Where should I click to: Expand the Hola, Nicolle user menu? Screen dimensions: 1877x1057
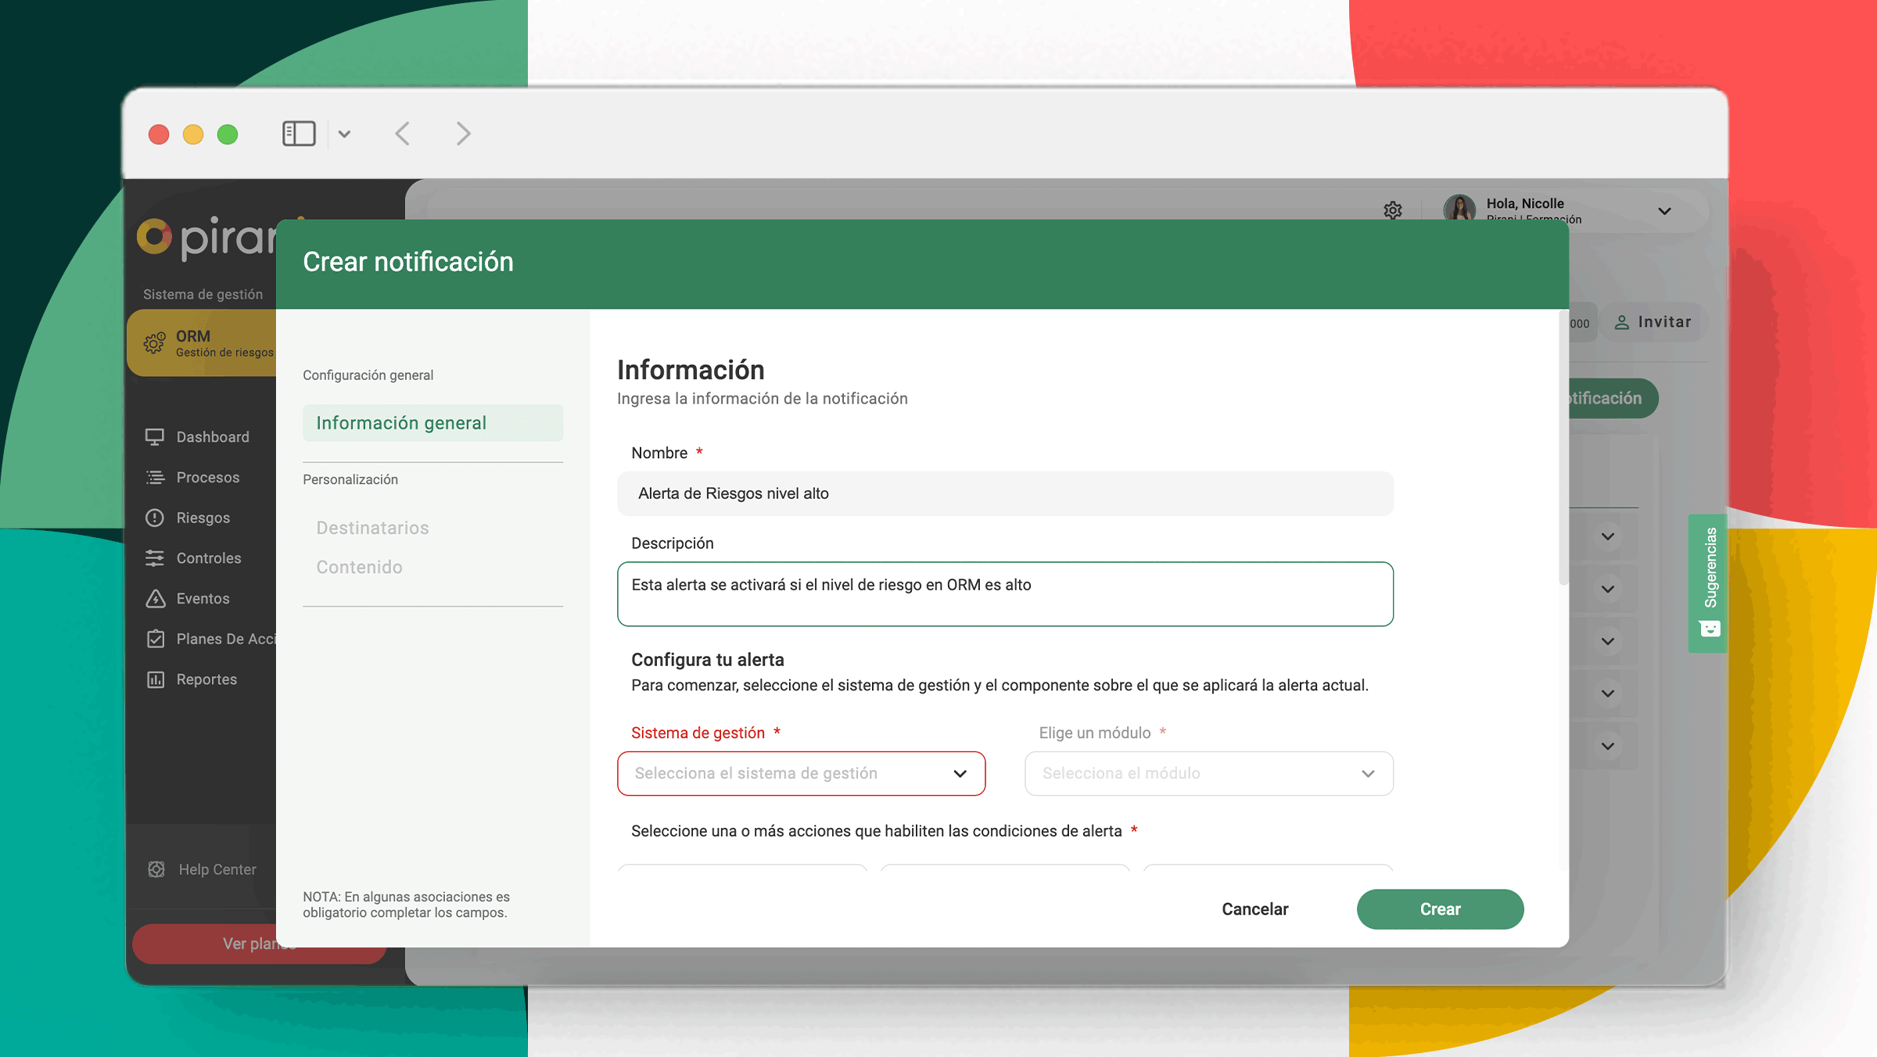pos(1664,211)
